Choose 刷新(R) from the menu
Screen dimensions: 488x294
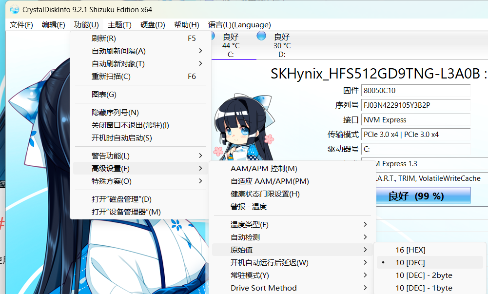pos(140,38)
